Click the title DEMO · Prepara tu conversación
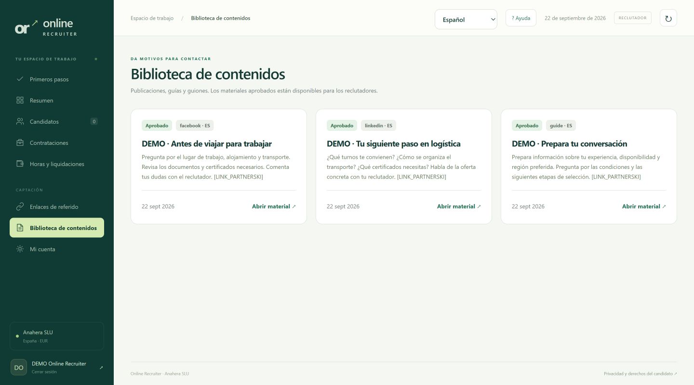694x385 pixels. coord(569,144)
